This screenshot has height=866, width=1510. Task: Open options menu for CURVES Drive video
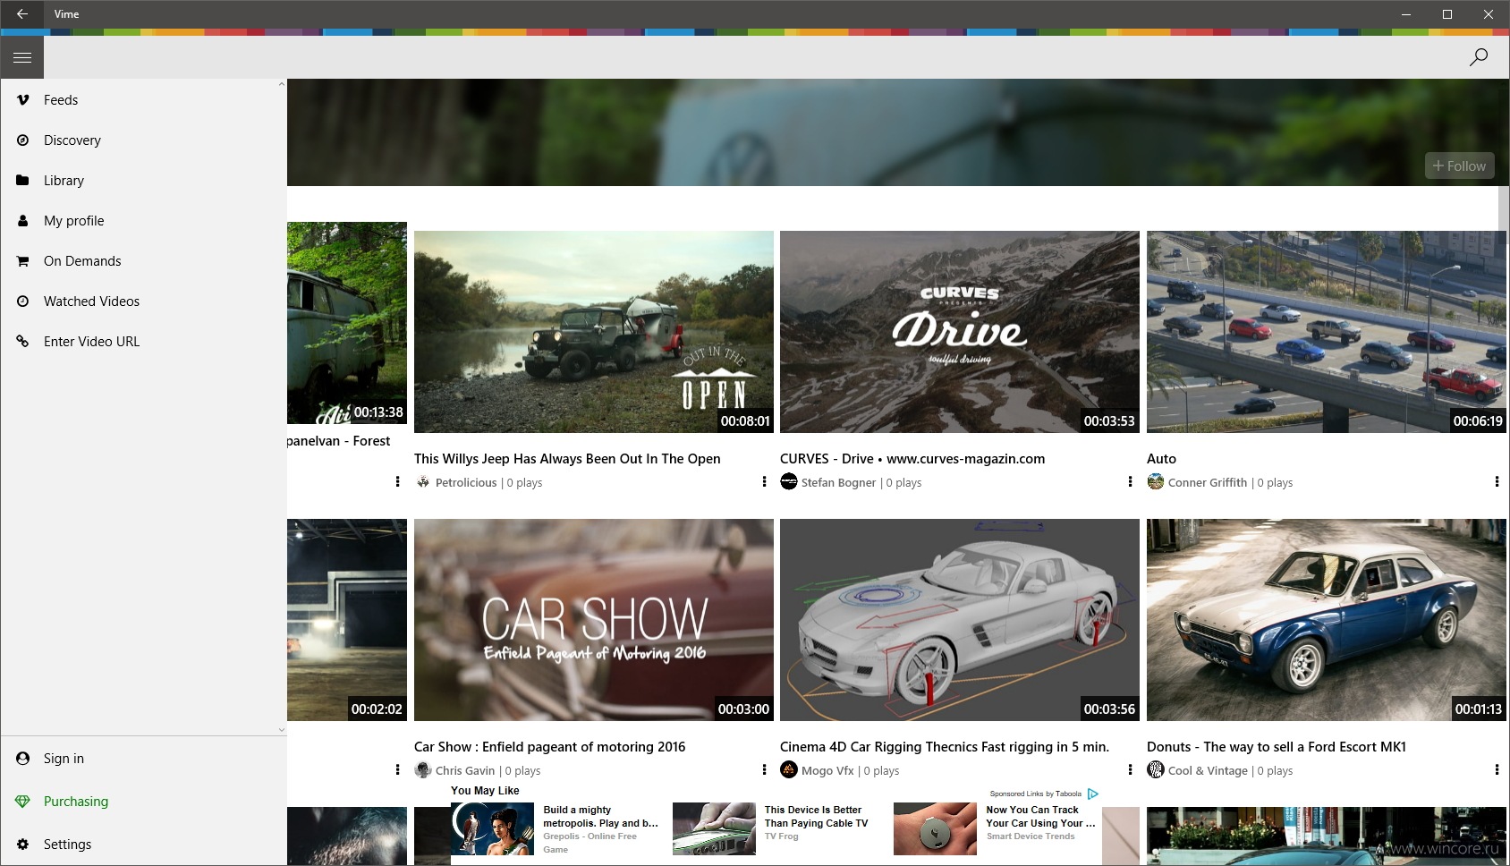(1130, 482)
